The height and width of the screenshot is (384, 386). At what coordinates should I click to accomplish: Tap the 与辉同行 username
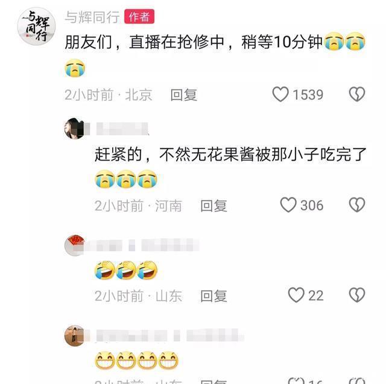(x=92, y=17)
